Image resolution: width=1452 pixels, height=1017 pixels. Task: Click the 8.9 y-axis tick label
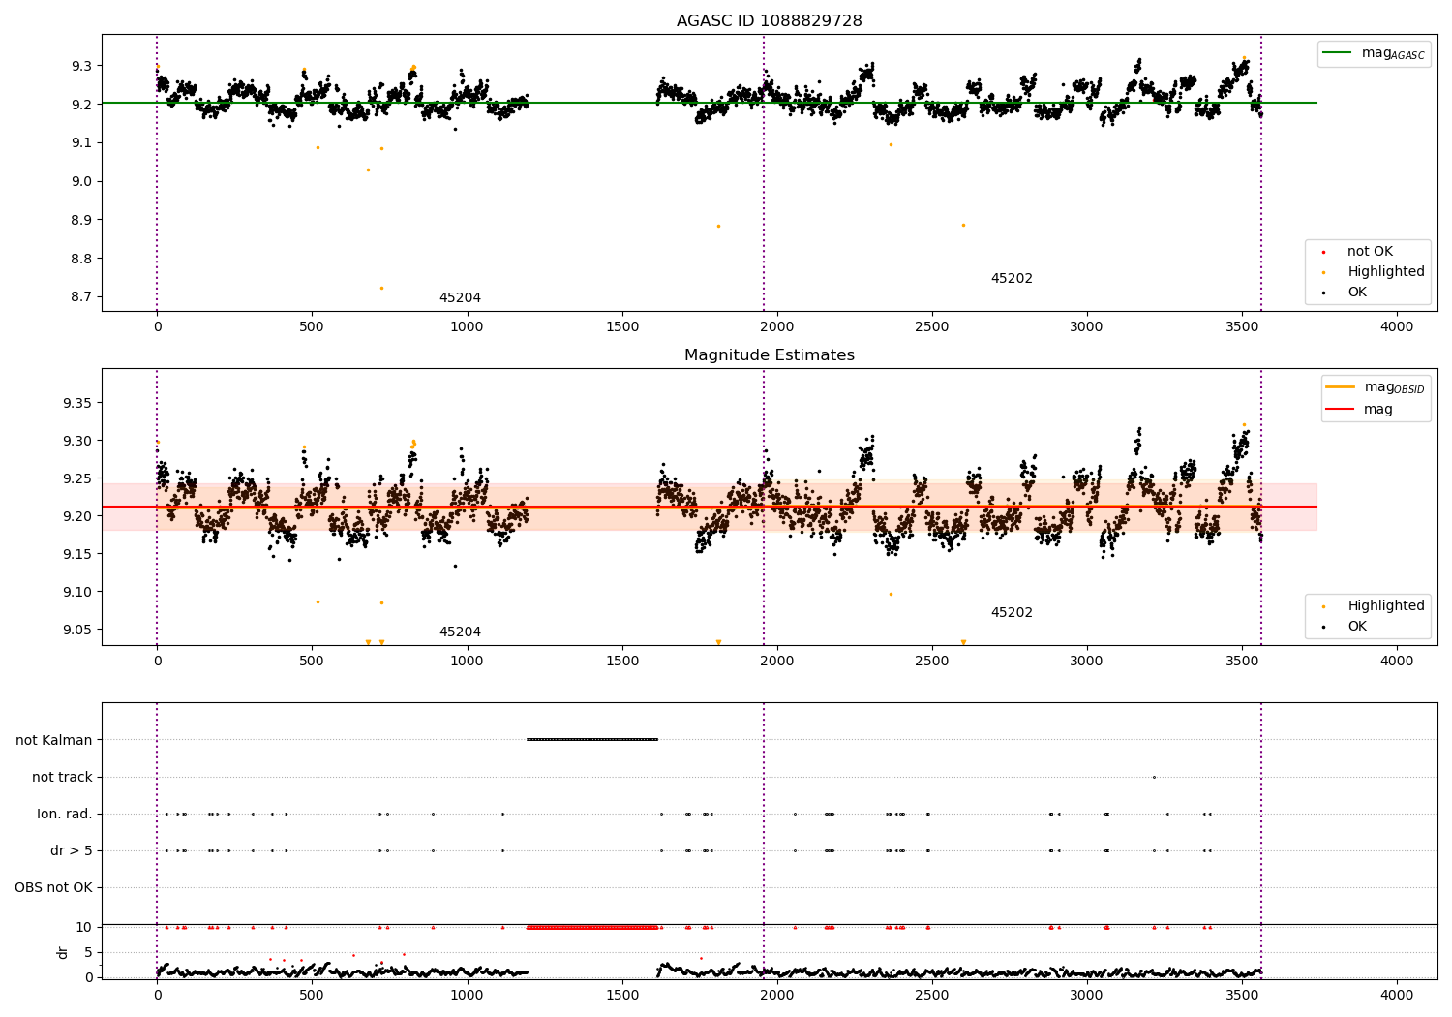81,220
